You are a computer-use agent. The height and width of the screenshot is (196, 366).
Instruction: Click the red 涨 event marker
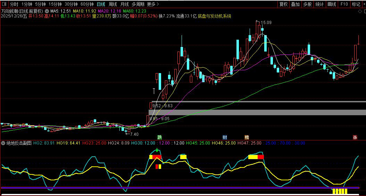click(x=355, y=138)
